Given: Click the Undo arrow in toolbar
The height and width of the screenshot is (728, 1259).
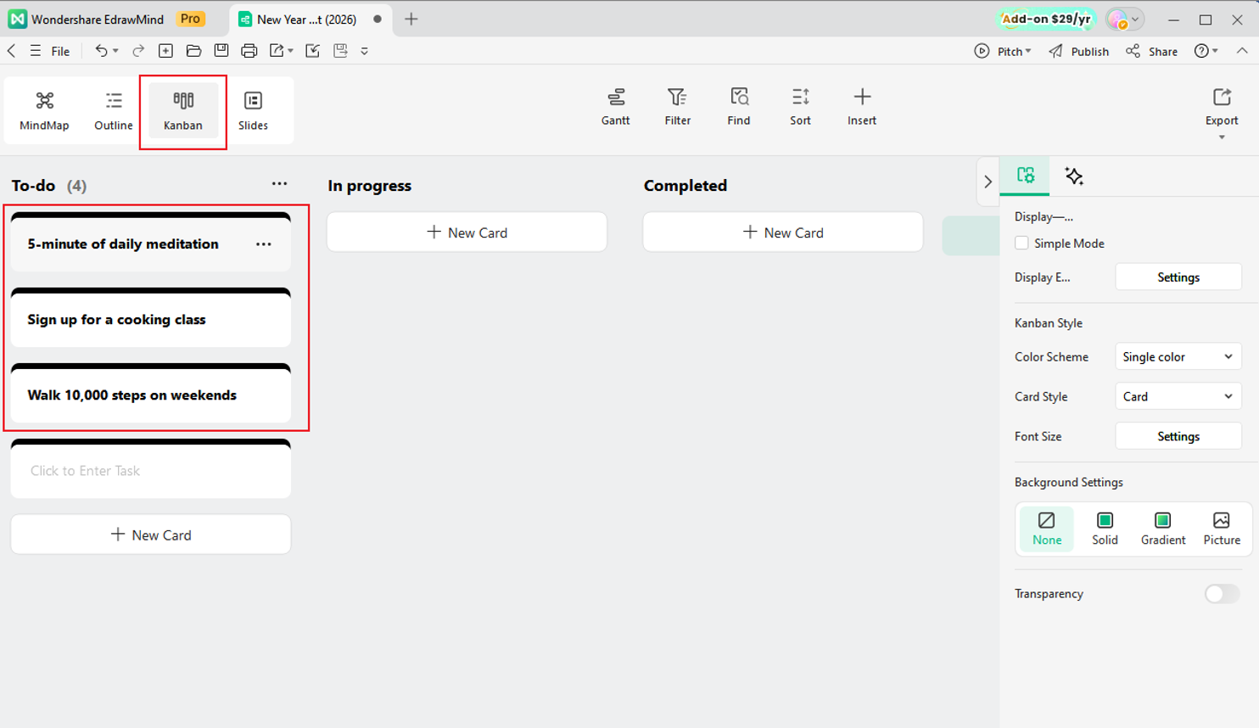Looking at the screenshot, I should click(x=101, y=51).
